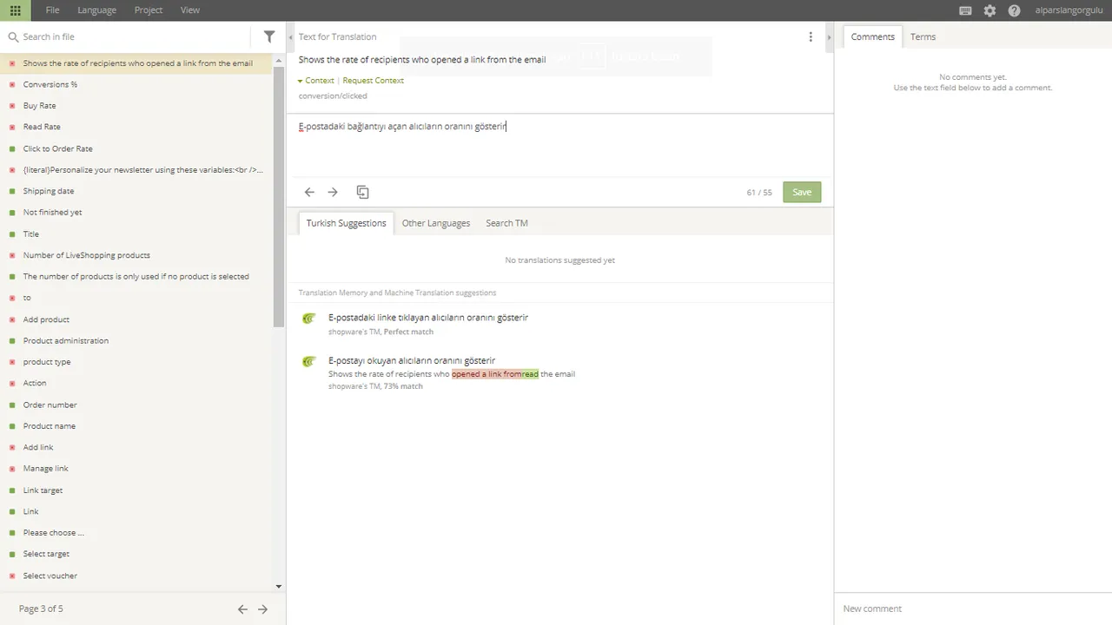Viewport: 1112px width, 625px height.
Task: Go to next string arrow in editor
Action: [x=333, y=192]
